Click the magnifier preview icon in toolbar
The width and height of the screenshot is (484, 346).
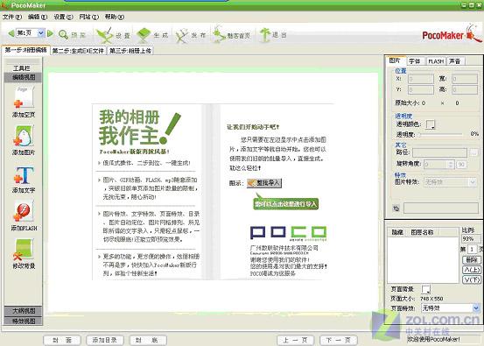[64, 34]
